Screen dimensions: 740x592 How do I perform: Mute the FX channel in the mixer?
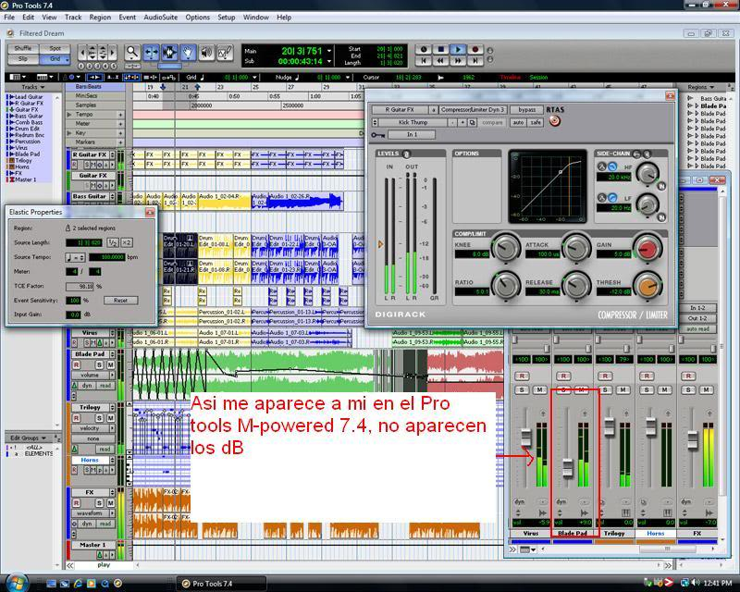tap(706, 390)
